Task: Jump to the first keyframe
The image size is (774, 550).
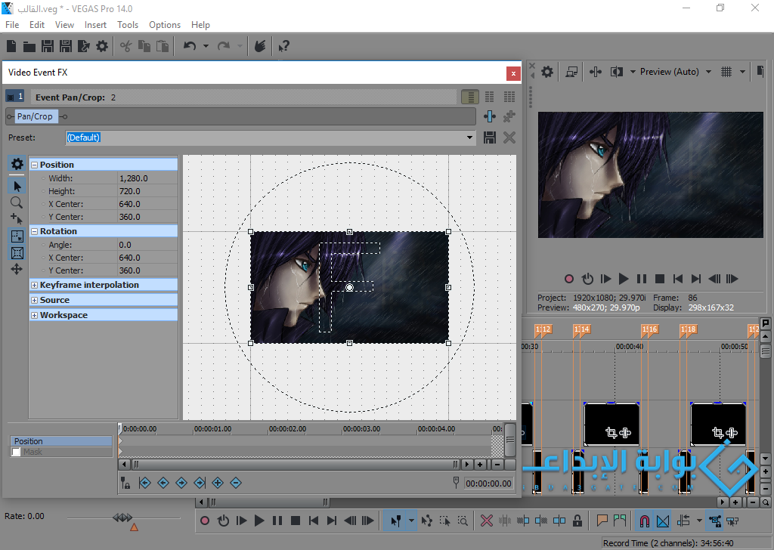Action: (144, 483)
